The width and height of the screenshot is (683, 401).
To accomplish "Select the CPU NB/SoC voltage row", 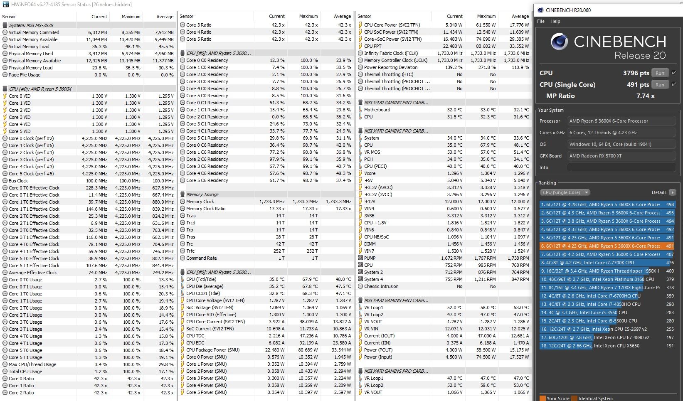I will pyautogui.click(x=444, y=237).
